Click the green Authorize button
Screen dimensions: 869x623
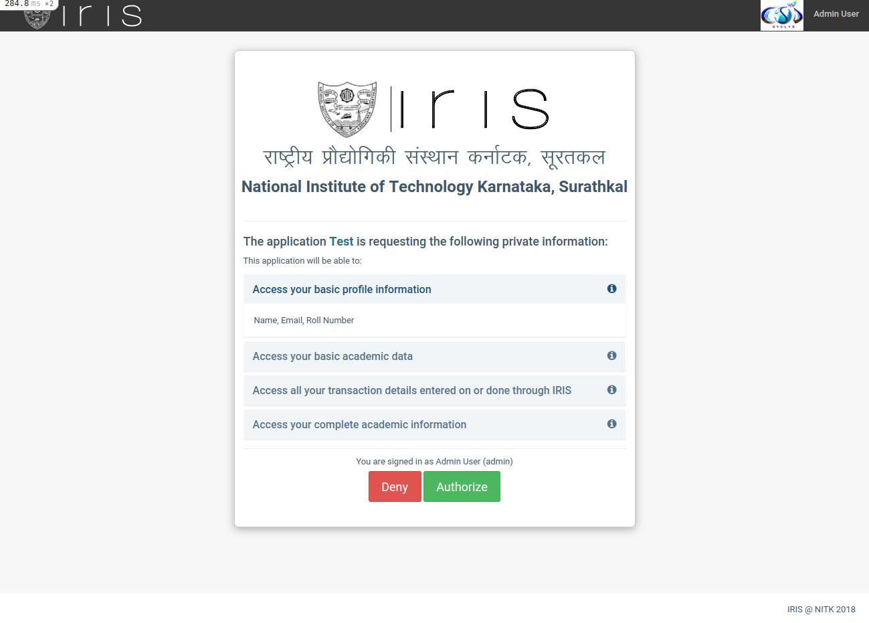(462, 486)
